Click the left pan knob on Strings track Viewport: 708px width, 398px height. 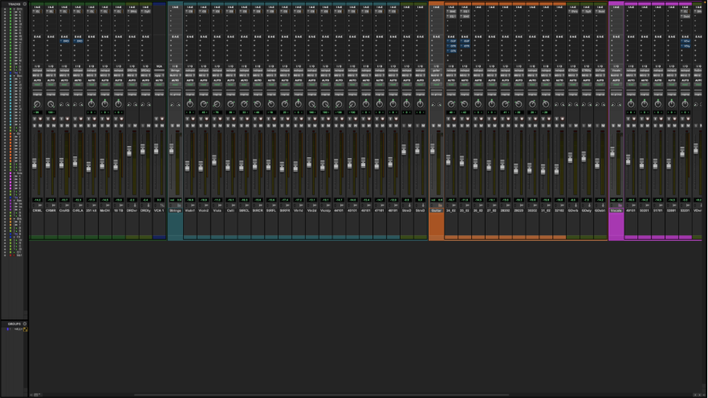pyautogui.click(x=172, y=104)
